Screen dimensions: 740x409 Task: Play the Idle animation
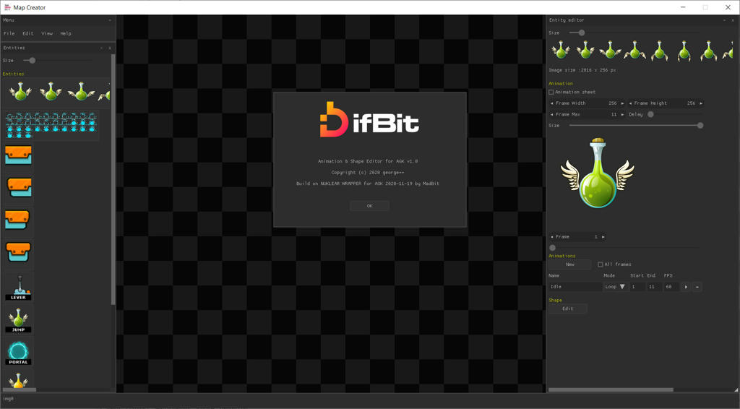coord(686,287)
